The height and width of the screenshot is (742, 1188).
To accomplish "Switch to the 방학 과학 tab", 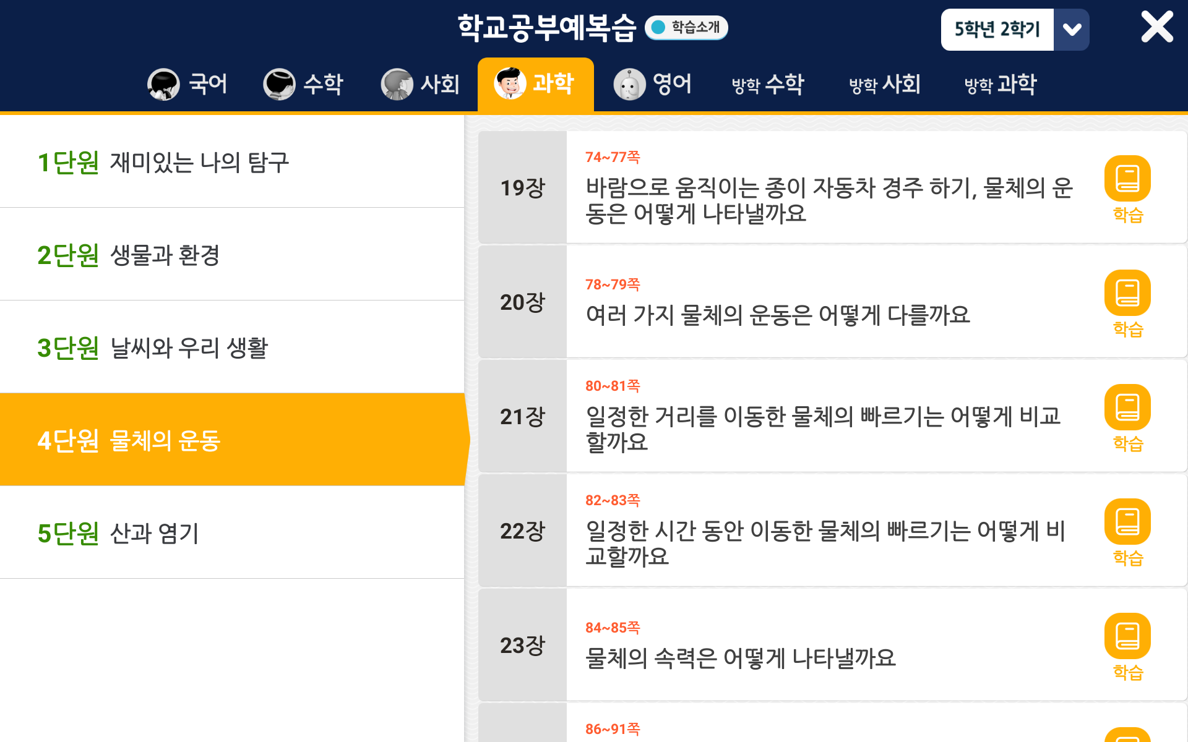I will pos(1001,84).
